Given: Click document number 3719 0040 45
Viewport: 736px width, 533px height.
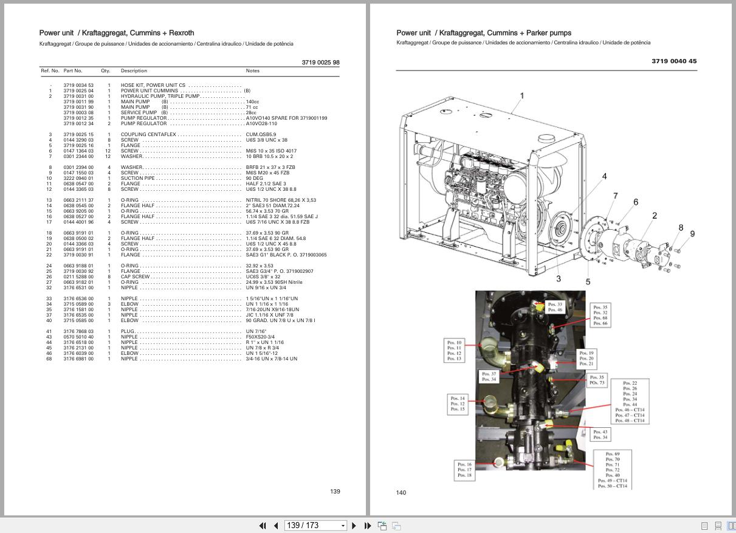Looking at the screenshot, I should click(x=674, y=61).
